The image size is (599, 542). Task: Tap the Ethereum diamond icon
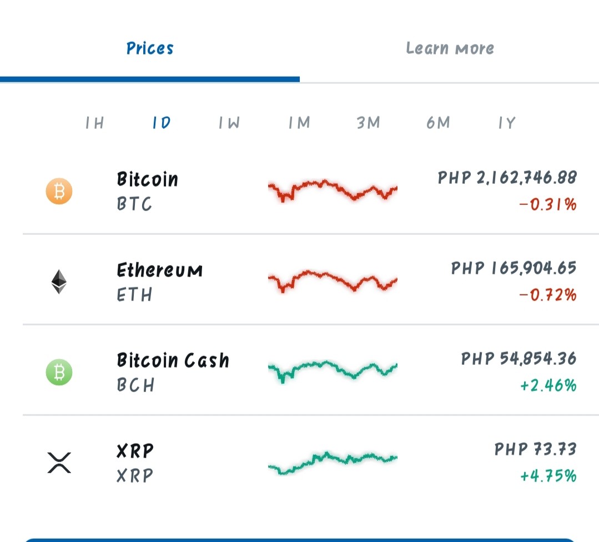tap(59, 282)
